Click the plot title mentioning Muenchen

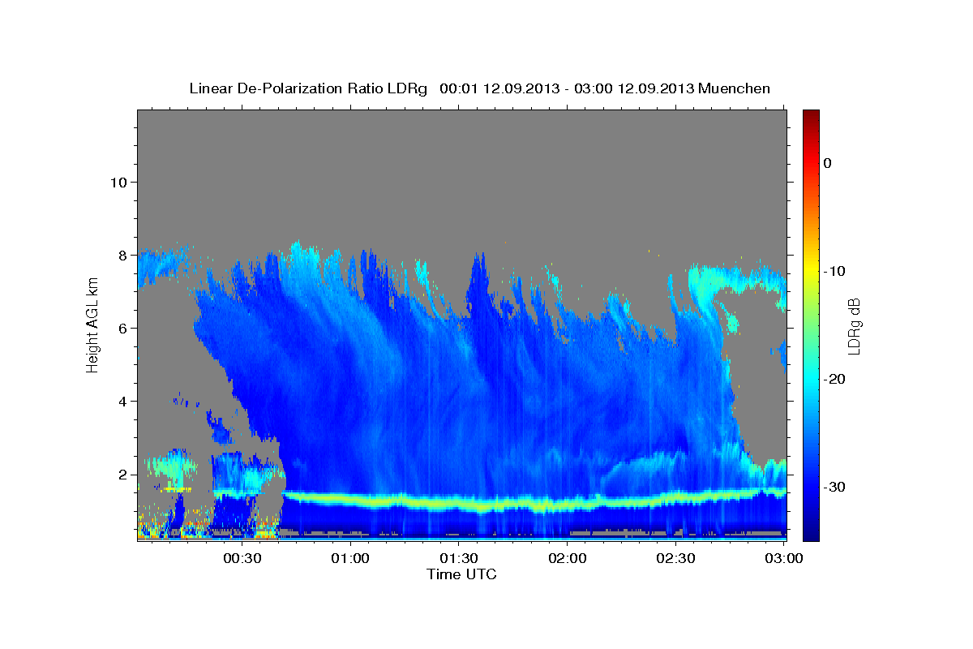479,88
